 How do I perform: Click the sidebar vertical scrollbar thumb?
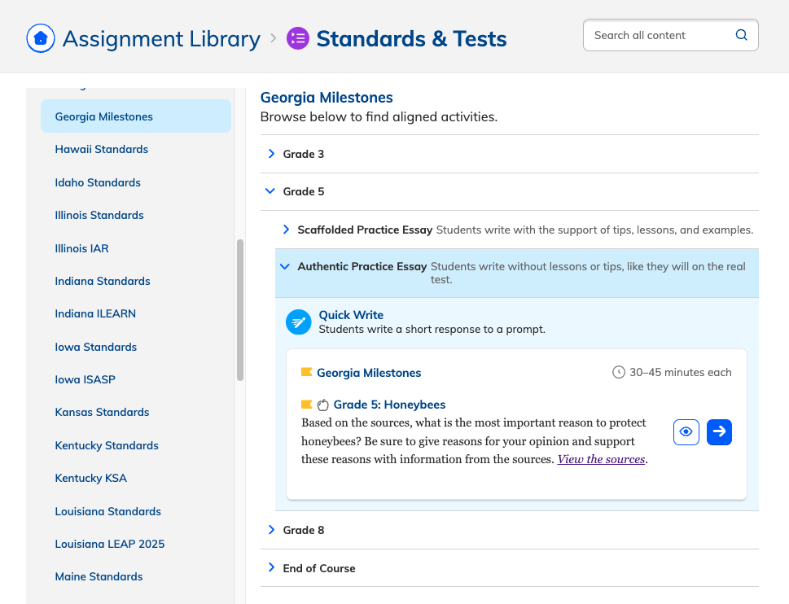(x=240, y=310)
